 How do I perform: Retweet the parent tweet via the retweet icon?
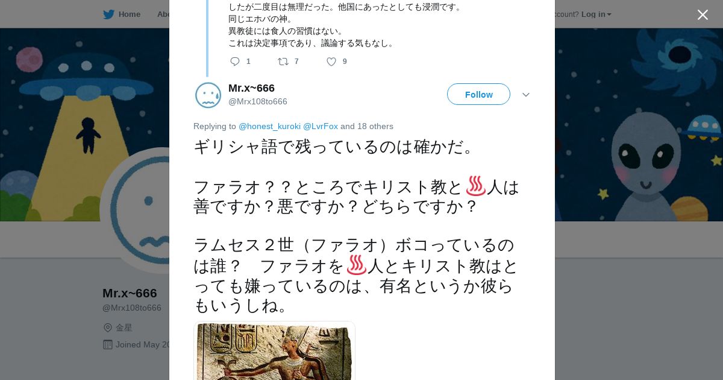coord(283,62)
